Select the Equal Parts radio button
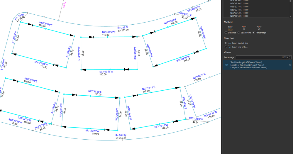This screenshot has width=293, height=154. point(239,33)
